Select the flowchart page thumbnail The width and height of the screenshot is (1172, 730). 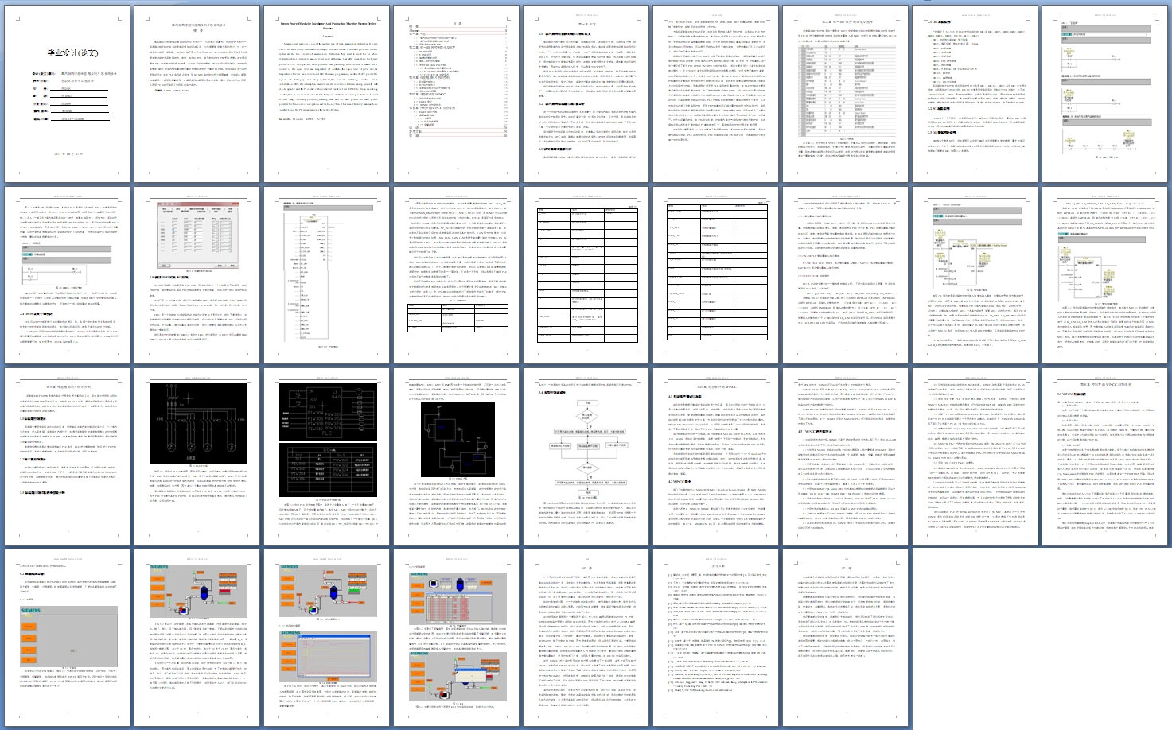586,456
